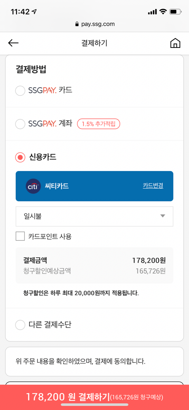The image size is (189, 410).
Task: Tap the dropdown arrow on 일시불 field
Action: coord(163,216)
